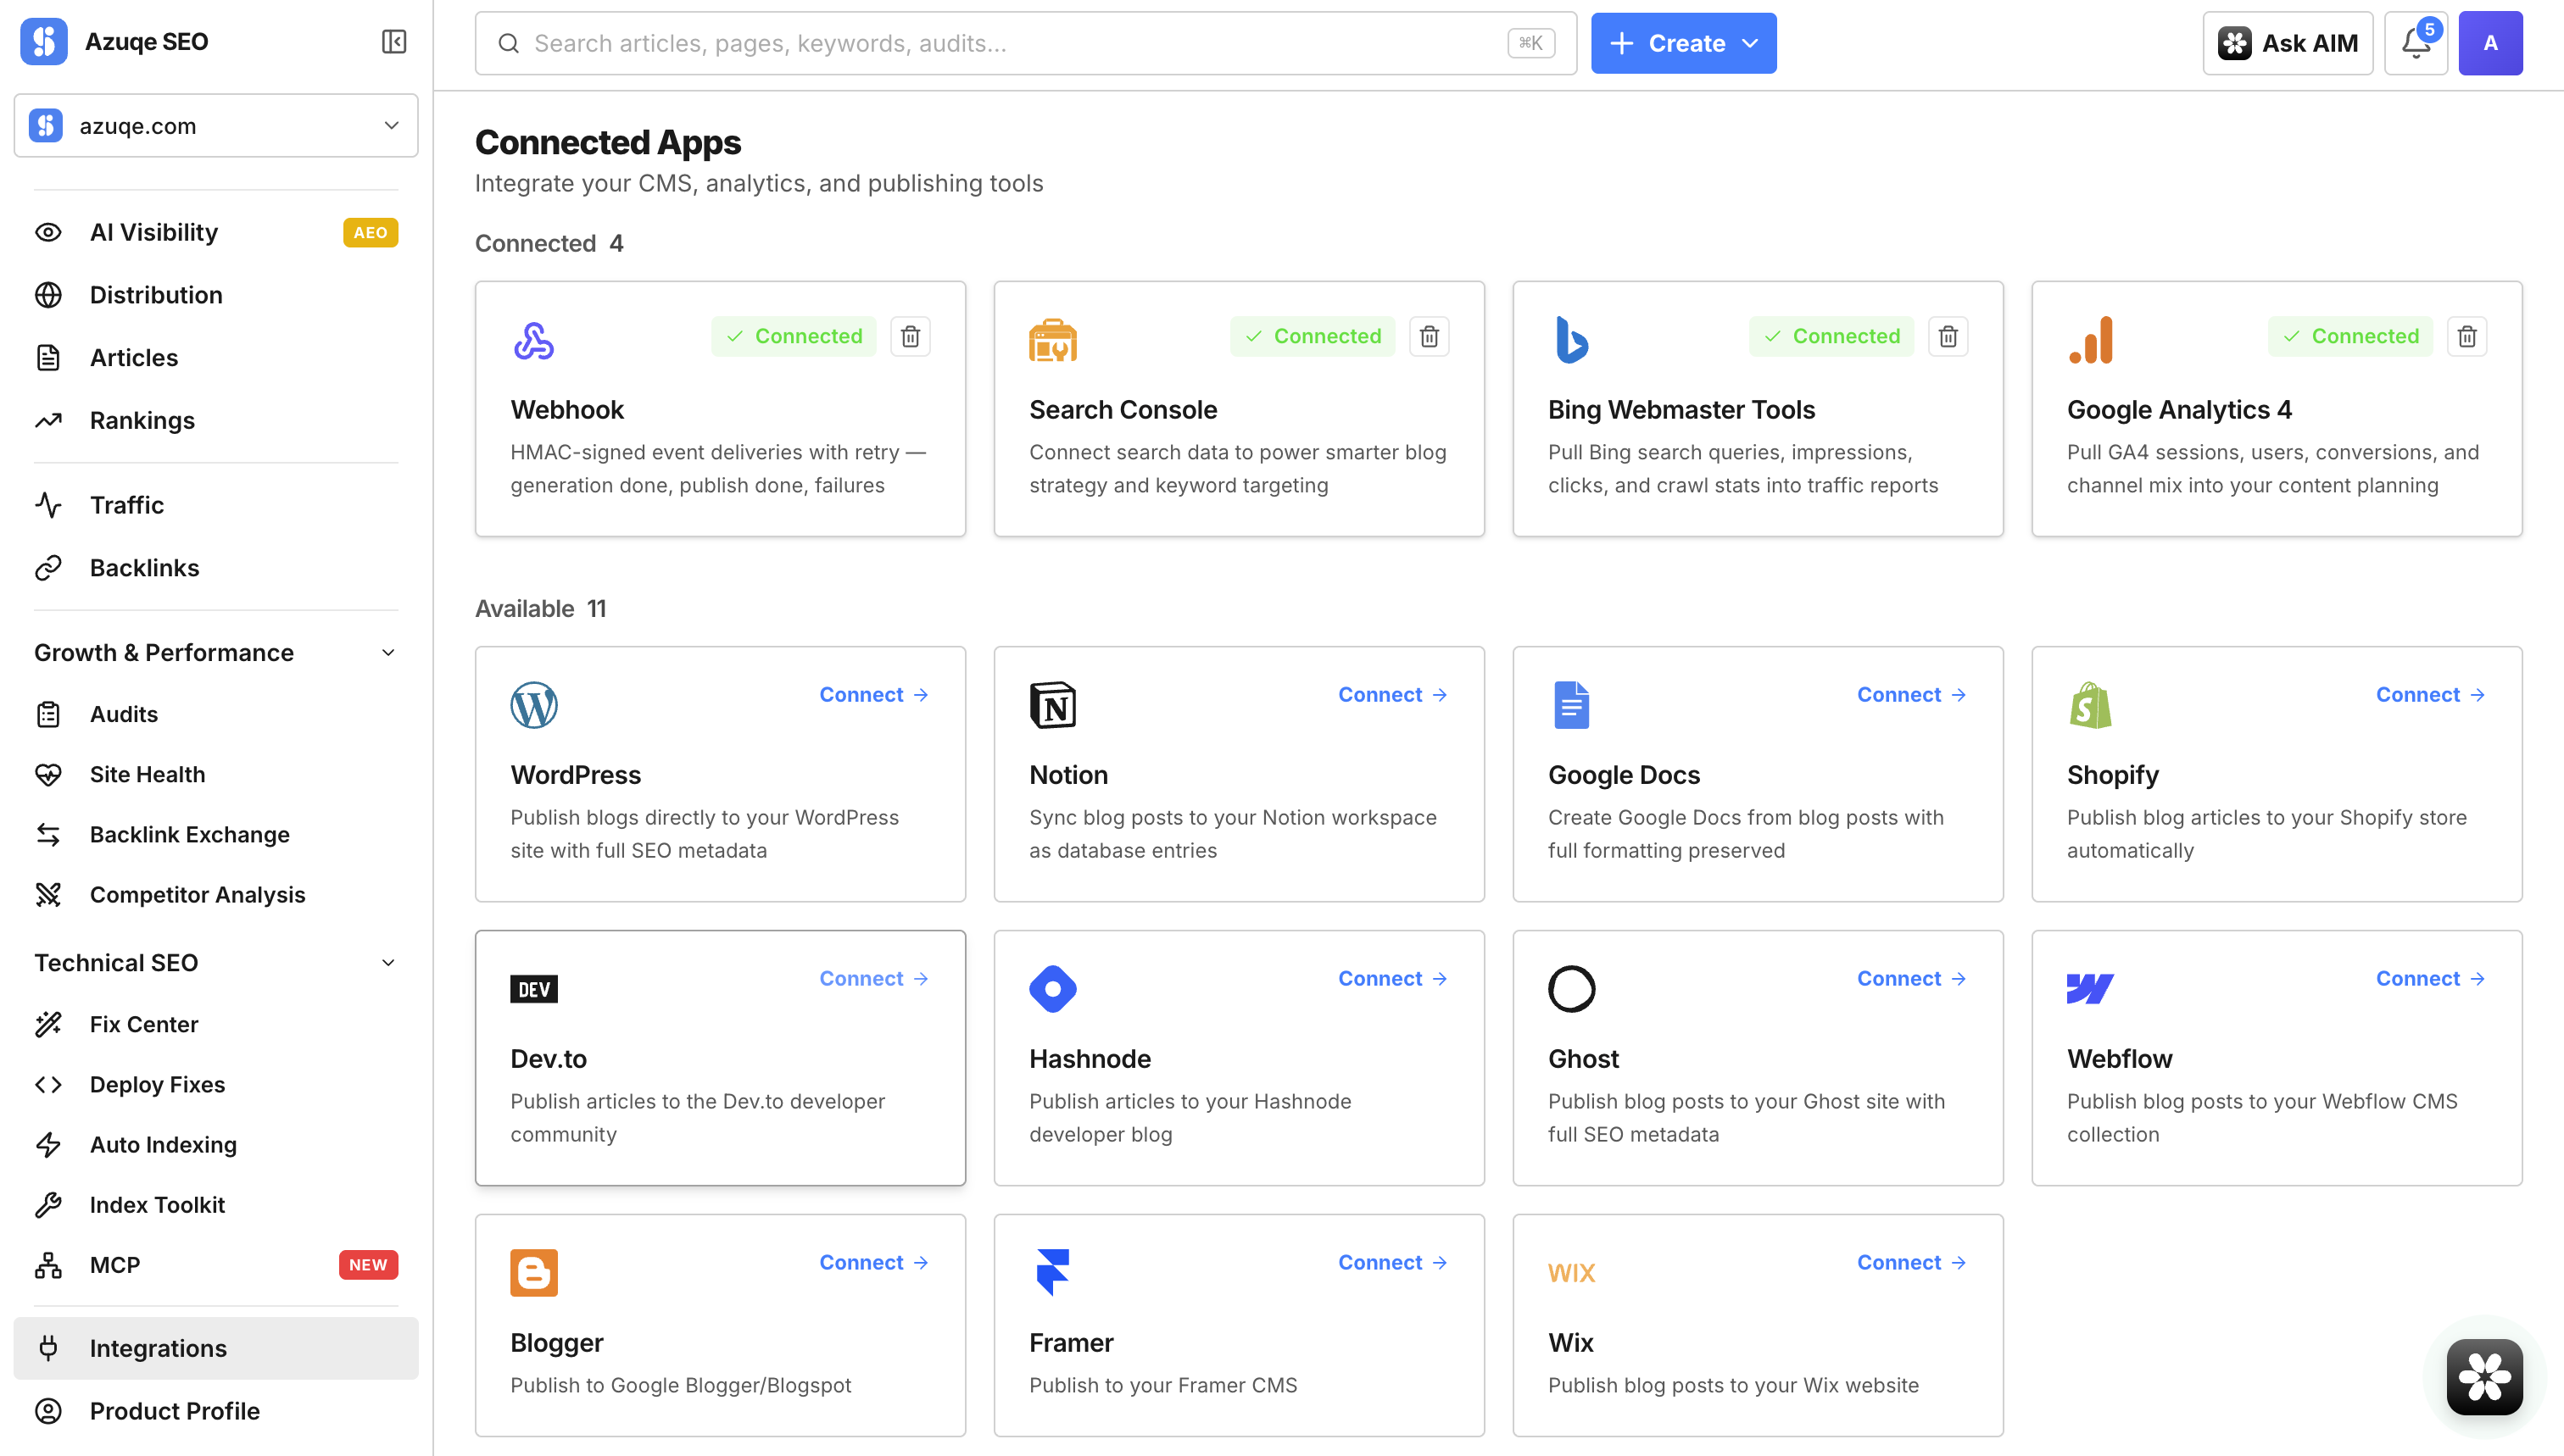Click the Ghost circle icon
Viewport: 2564px width, 1456px height.
(1572, 990)
